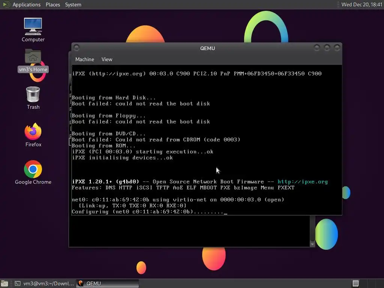Launch Firefox from the desktop
The image size is (384, 288).
tap(33, 135)
